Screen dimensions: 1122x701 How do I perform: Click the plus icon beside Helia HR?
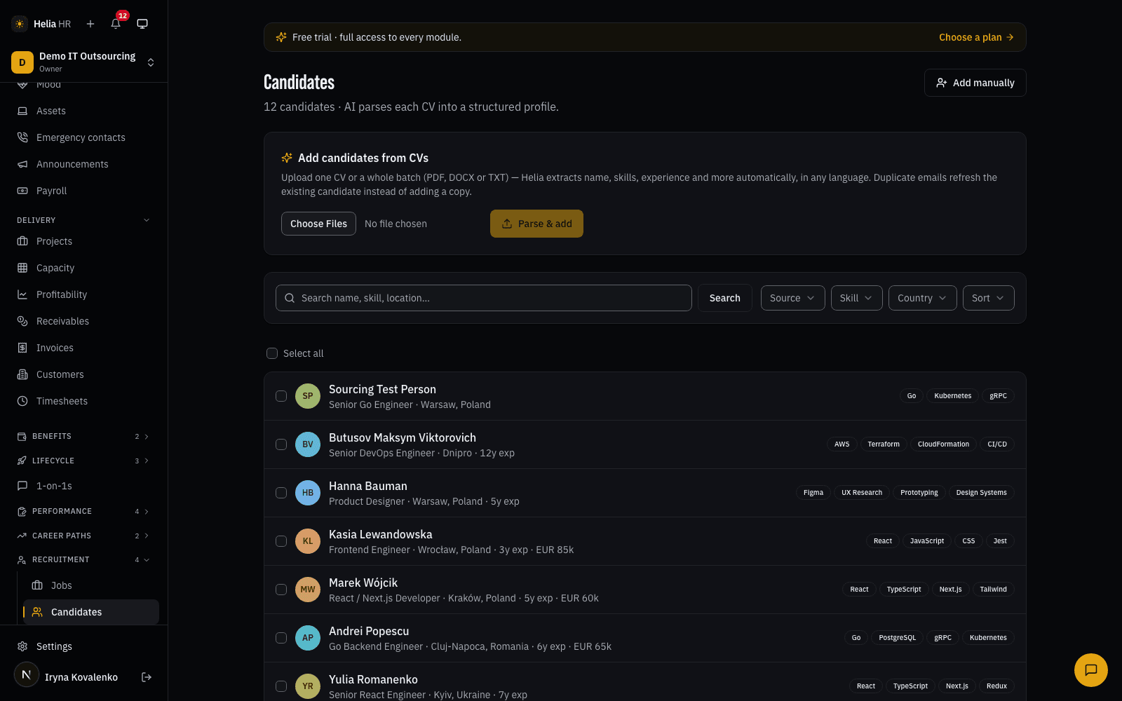(90, 24)
